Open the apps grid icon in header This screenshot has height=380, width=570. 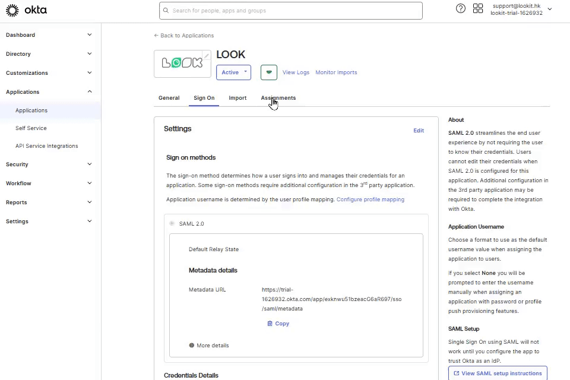pos(478,8)
